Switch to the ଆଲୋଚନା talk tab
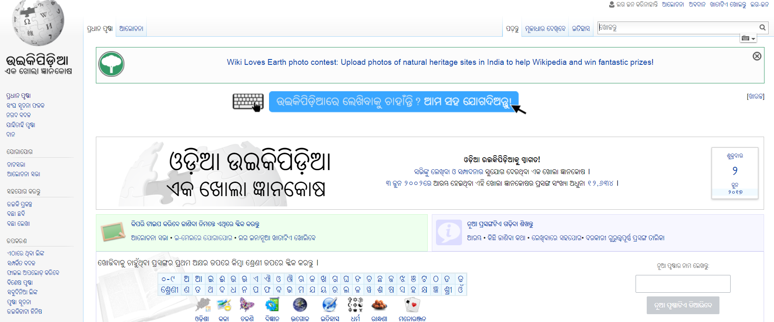The height and width of the screenshot is (322, 774). tap(131, 29)
